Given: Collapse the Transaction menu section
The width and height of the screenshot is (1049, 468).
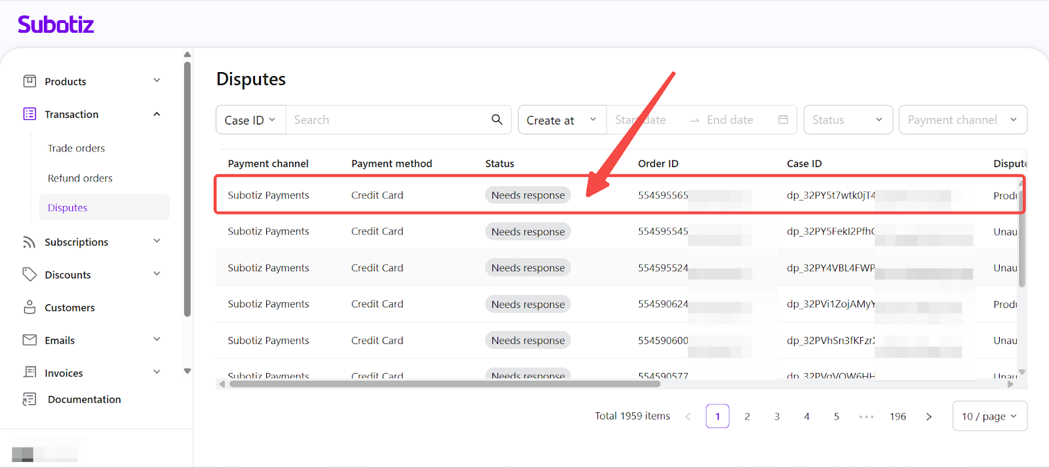Looking at the screenshot, I should tap(157, 114).
